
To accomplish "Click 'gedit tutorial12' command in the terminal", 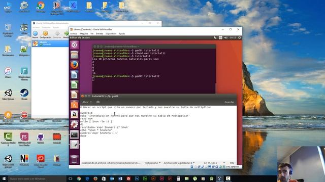I will coord(147,76).
